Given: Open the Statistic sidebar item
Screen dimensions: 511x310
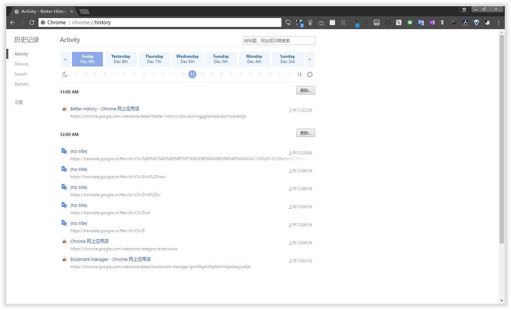Looking at the screenshot, I should 21,84.
